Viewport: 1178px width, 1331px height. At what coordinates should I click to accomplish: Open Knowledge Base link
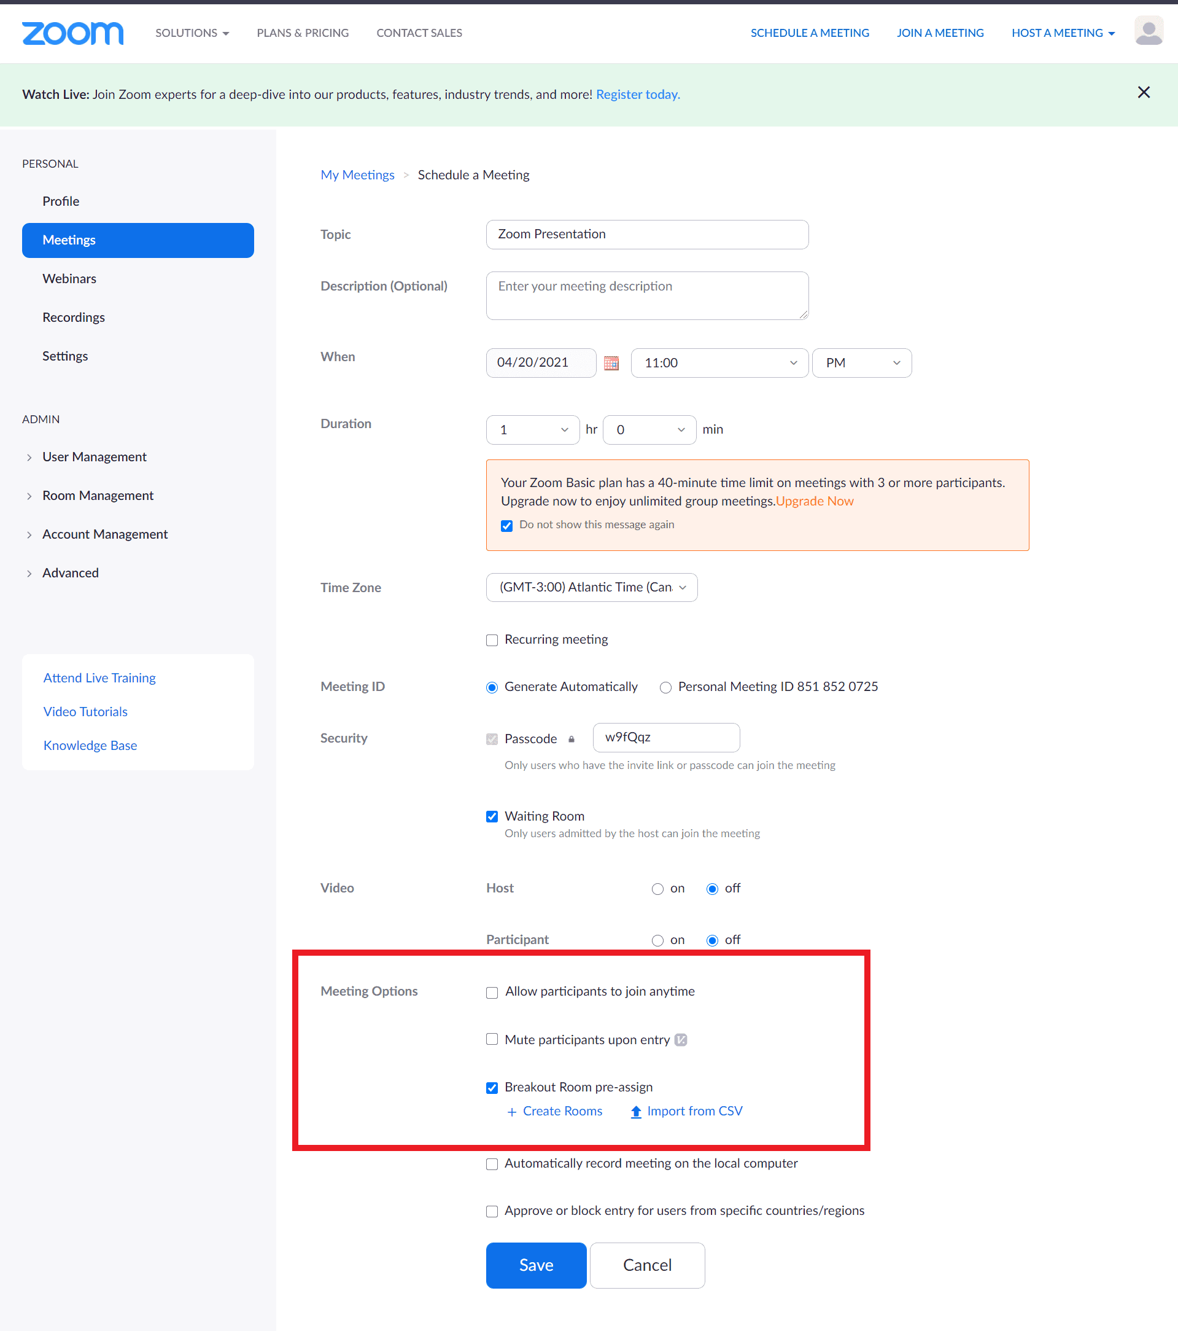[x=90, y=746]
